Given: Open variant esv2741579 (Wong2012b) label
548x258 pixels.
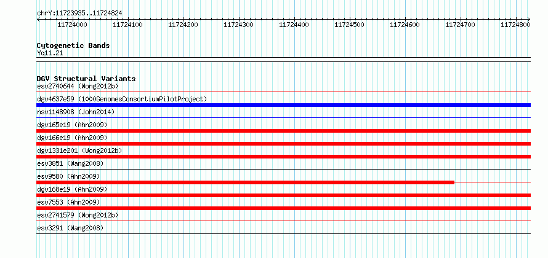Looking at the screenshot, I should pos(78,215).
